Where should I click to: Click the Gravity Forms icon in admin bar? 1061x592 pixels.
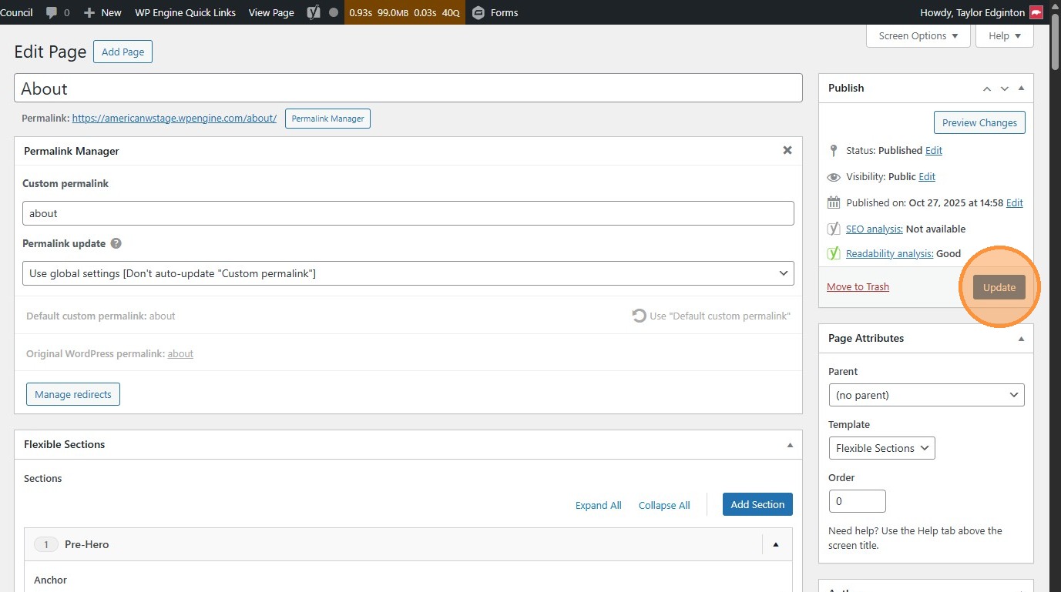coord(478,12)
